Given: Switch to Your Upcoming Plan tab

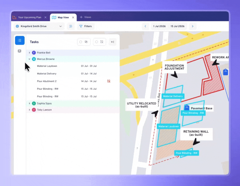Looking at the screenshot, I should click(29, 17).
